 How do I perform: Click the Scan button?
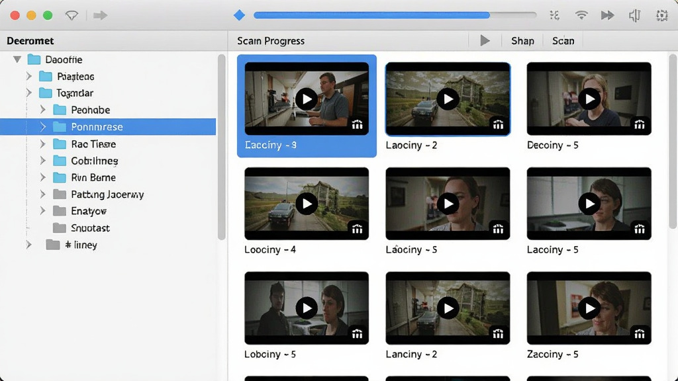pyautogui.click(x=563, y=40)
